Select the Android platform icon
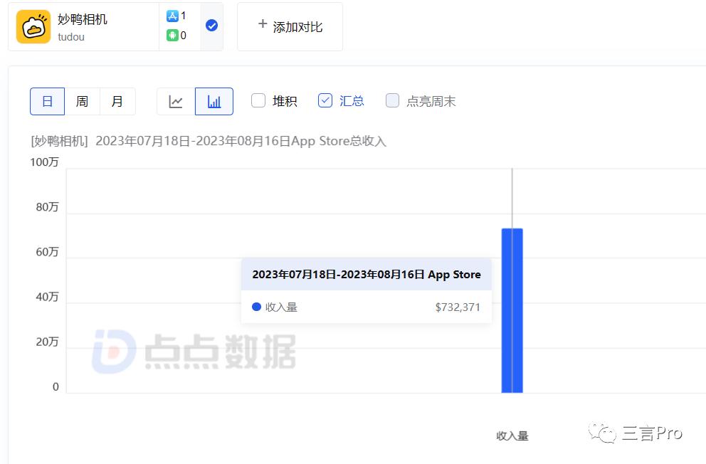The image size is (706, 464). (172, 35)
